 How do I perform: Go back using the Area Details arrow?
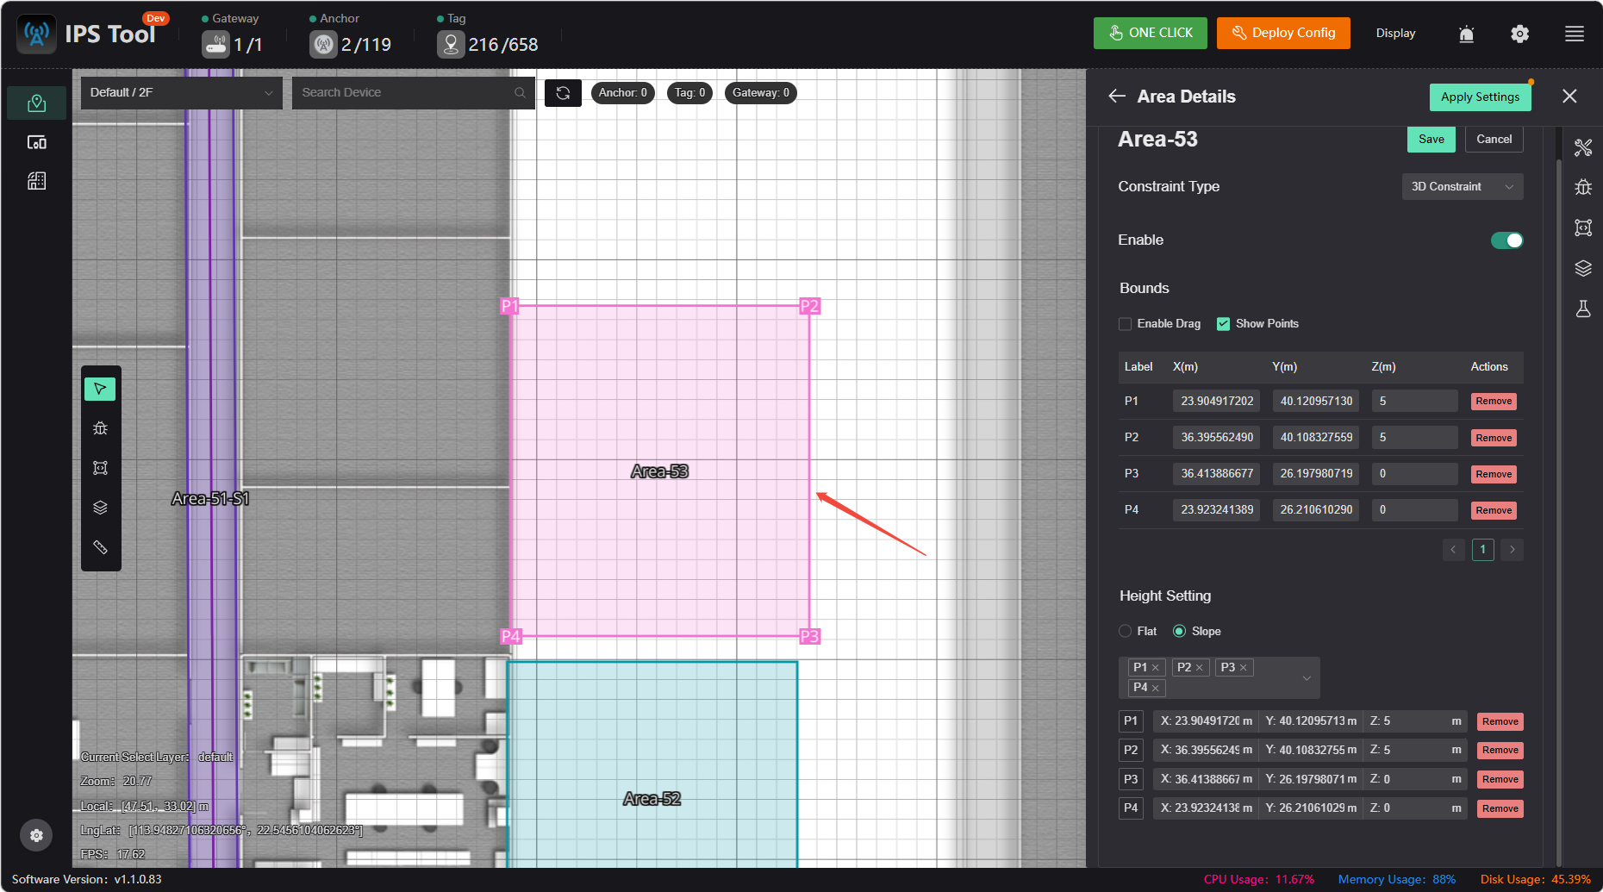tap(1117, 97)
